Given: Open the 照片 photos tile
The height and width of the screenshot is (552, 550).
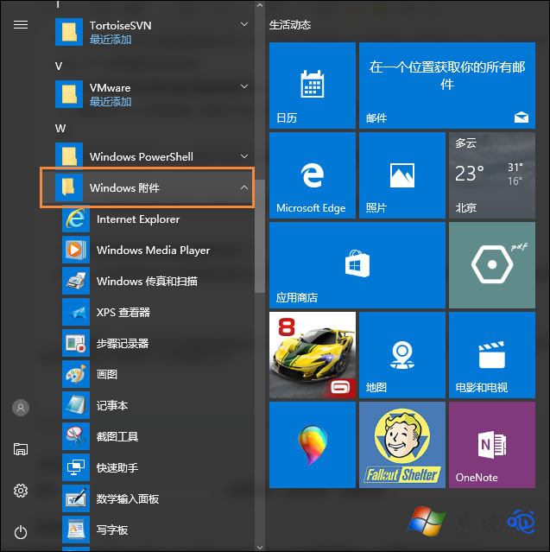Looking at the screenshot, I should tap(402, 175).
